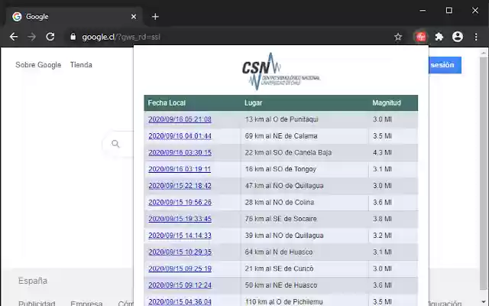Click the España footer label
This screenshot has height=306, width=489.
point(33,281)
